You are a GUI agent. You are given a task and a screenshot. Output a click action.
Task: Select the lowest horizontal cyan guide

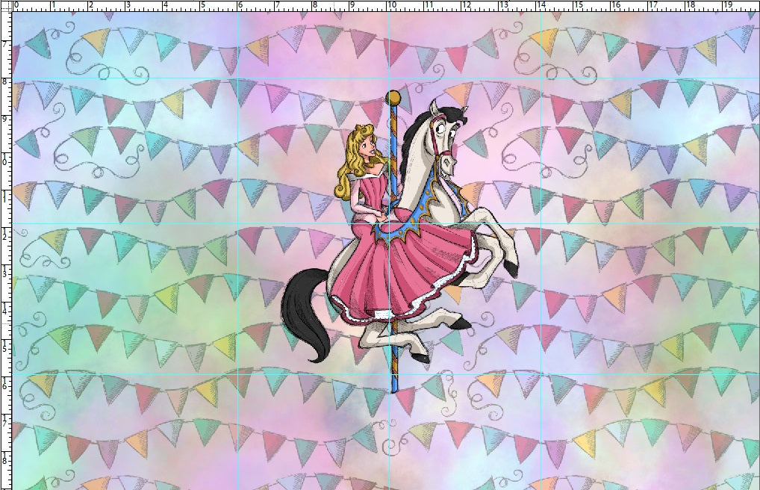point(149,373)
